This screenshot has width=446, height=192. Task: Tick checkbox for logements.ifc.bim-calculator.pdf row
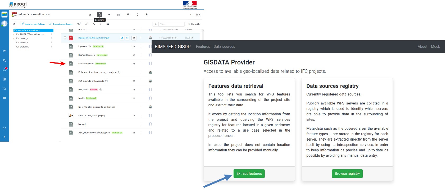coord(65,38)
